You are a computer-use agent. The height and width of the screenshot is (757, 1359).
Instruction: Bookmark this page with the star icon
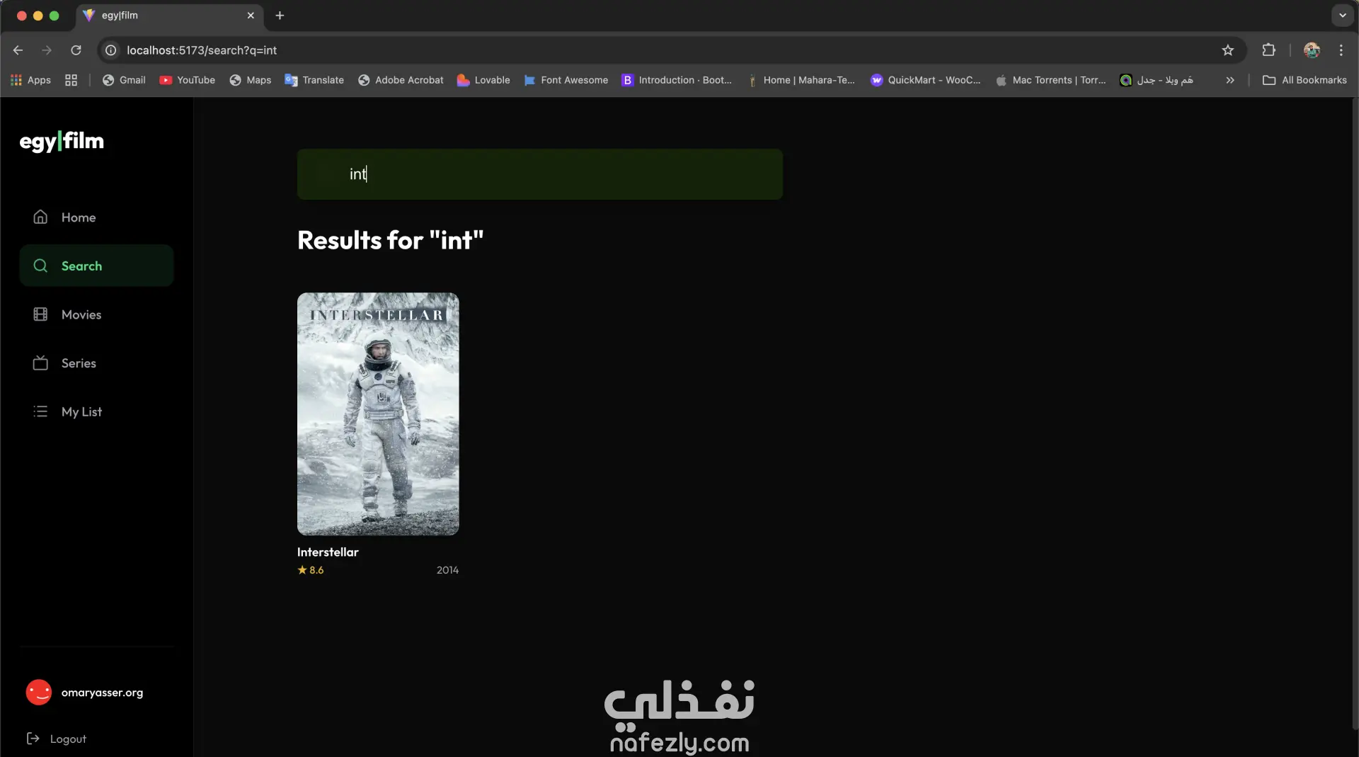[x=1228, y=50]
